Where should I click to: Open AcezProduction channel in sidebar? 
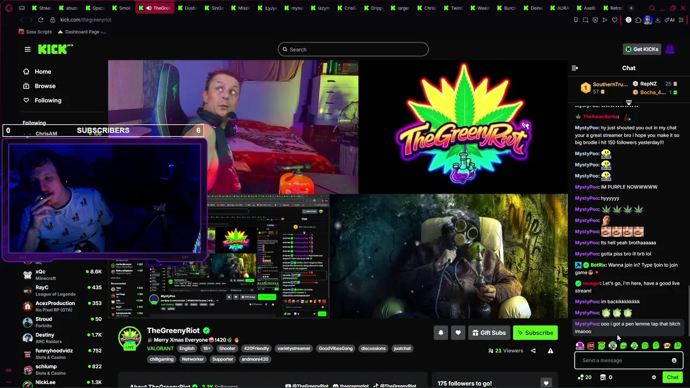point(62,307)
